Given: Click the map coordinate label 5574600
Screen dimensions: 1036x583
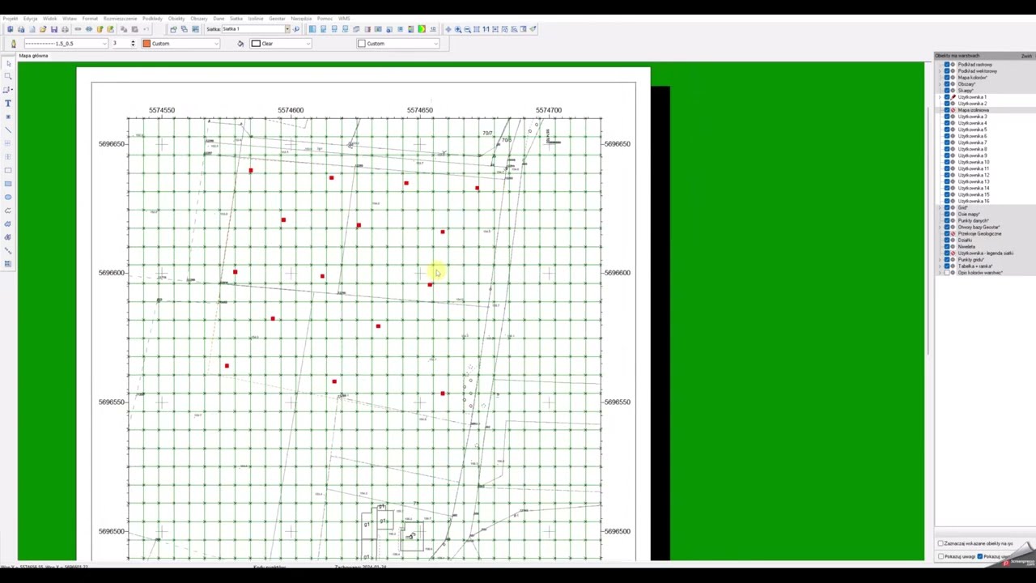Looking at the screenshot, I should 291,110.
